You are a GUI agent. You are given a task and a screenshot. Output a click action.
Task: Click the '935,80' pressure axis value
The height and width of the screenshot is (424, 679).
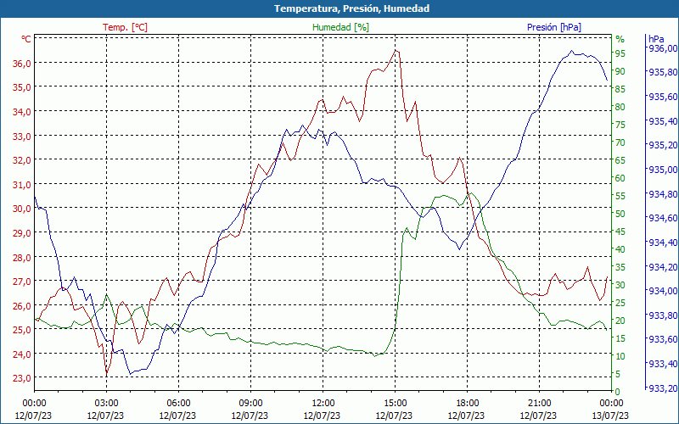[661, 72]
